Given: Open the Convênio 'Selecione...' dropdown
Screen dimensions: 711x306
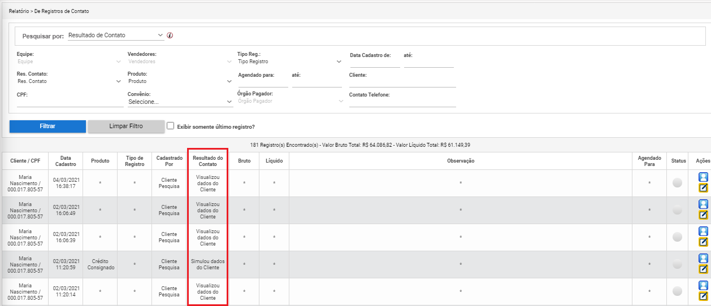Looking at the screenshot, I should coord(180,102).
